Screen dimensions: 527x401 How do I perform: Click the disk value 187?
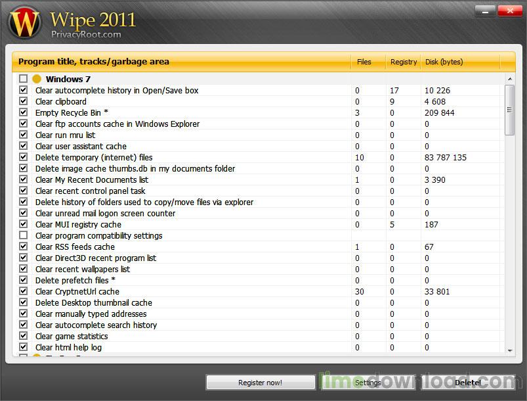(431, 225)
